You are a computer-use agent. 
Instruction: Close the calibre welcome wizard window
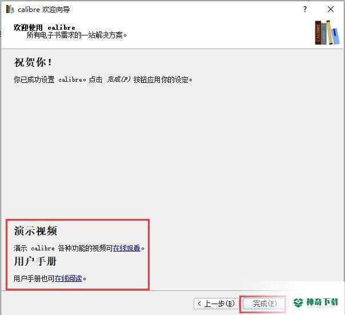pyautogui.click(x=331, y=9)
